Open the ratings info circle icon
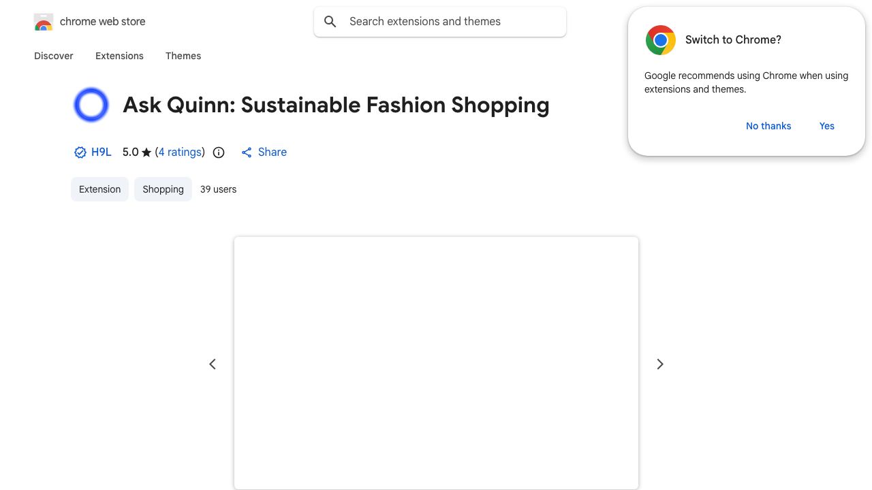872x490 pixels. pyautogui.click(x=219, y=152)
